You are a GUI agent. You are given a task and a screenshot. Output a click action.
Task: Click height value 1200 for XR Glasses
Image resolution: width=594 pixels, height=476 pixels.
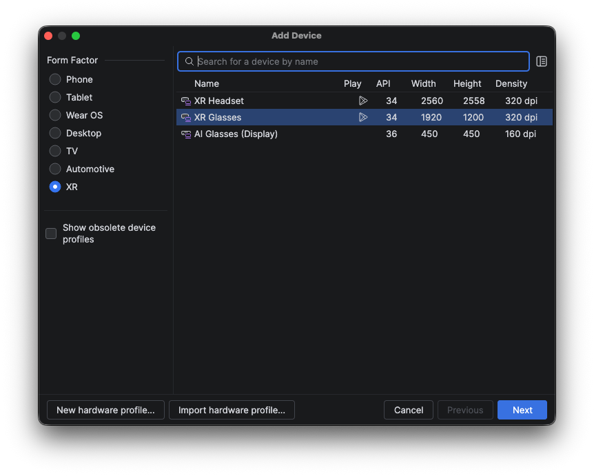(x=473, y=117)
